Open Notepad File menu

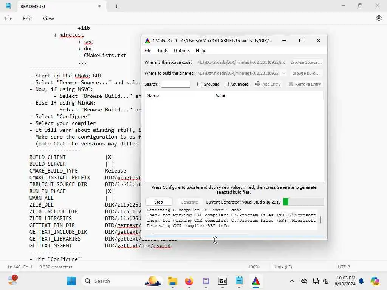point(8,19)
